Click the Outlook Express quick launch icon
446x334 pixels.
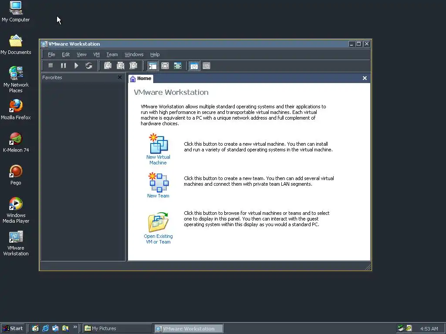[x=55, y=328]
